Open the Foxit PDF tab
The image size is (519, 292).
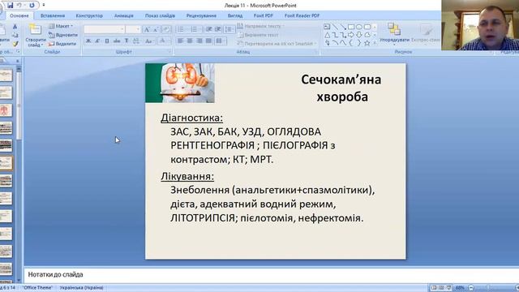point(264,15)
